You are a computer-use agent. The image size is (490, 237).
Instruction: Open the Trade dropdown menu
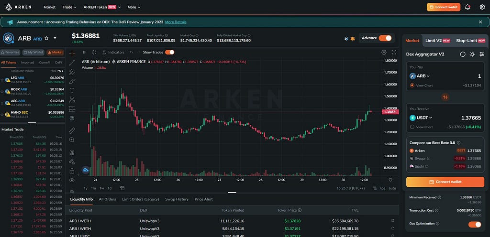click(69, 7)
